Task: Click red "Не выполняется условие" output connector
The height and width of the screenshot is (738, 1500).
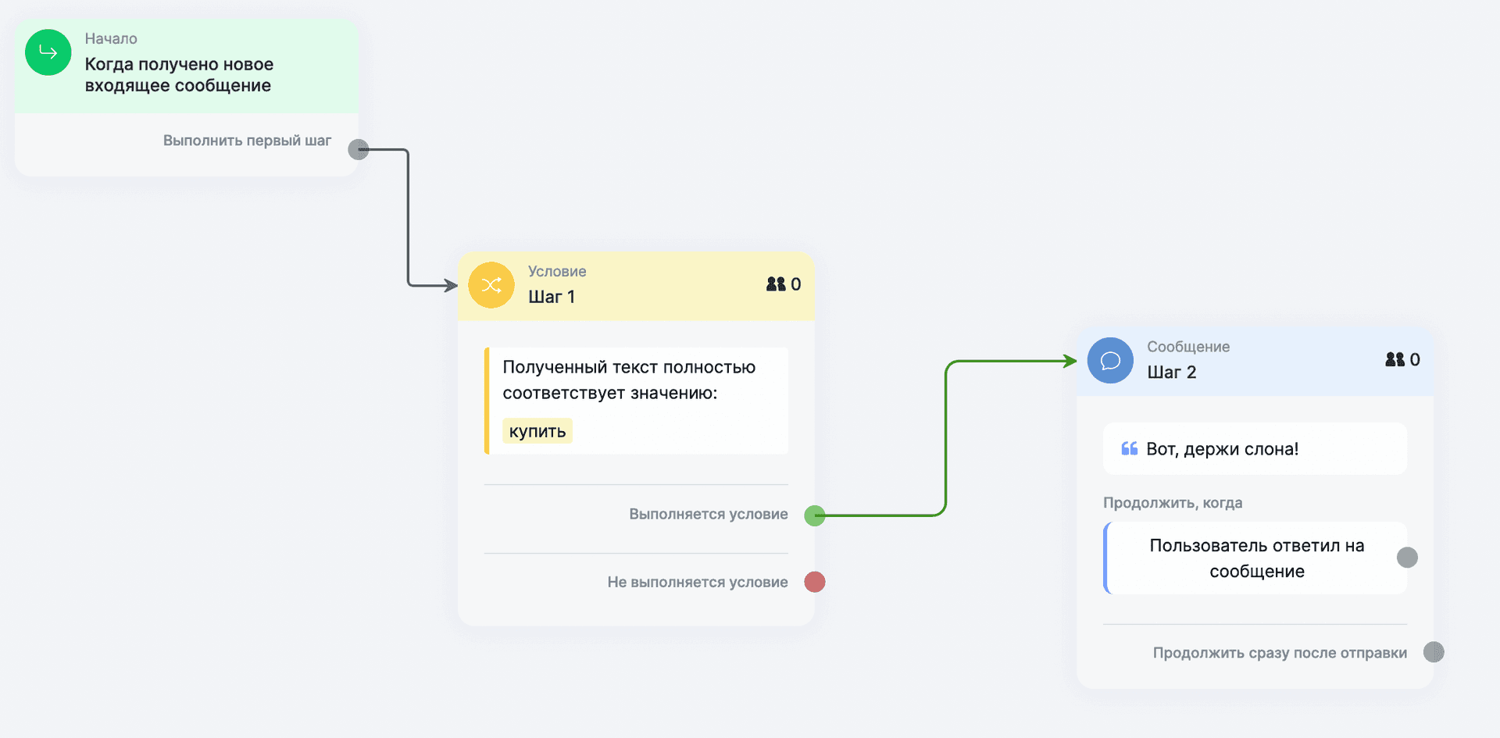Action: [815, 582]
